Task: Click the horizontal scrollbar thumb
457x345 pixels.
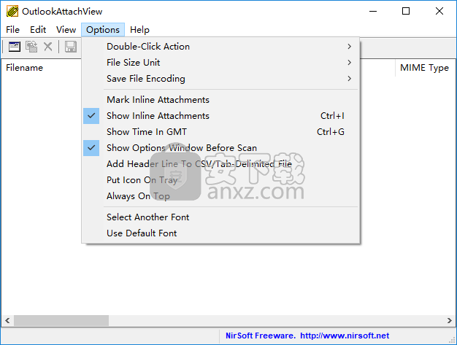Action: coord(61,320)
